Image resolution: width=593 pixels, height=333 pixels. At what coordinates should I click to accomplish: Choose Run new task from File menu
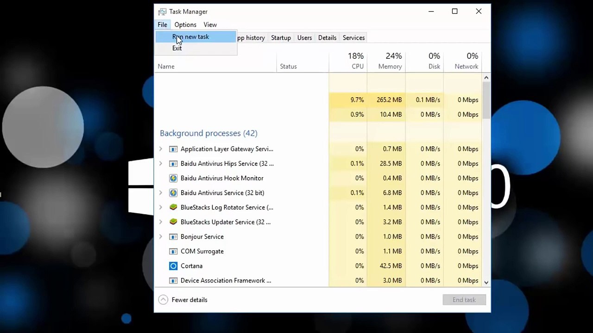coord(196,37)
